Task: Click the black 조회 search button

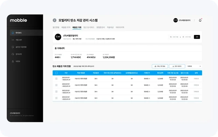Action: pyautogui.click(x=197, y=37)
